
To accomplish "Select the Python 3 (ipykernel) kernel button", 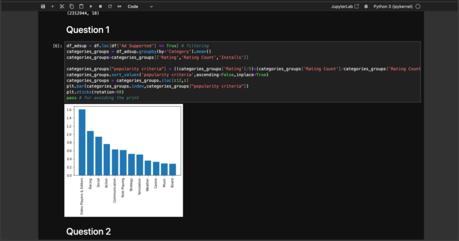I will [x=393, y=6].
